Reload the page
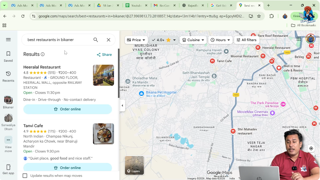The width and height of the screenshot is (320, 180). tap(23, 16)
